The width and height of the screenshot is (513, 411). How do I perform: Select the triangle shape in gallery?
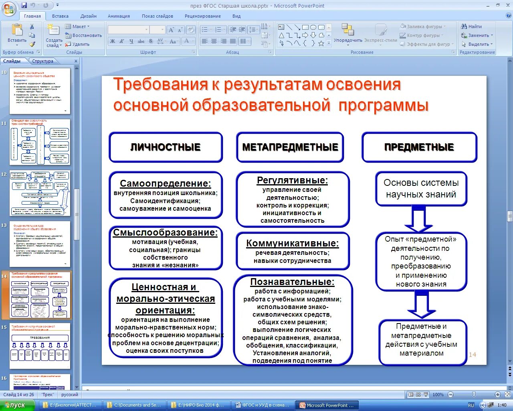(281, 35)
